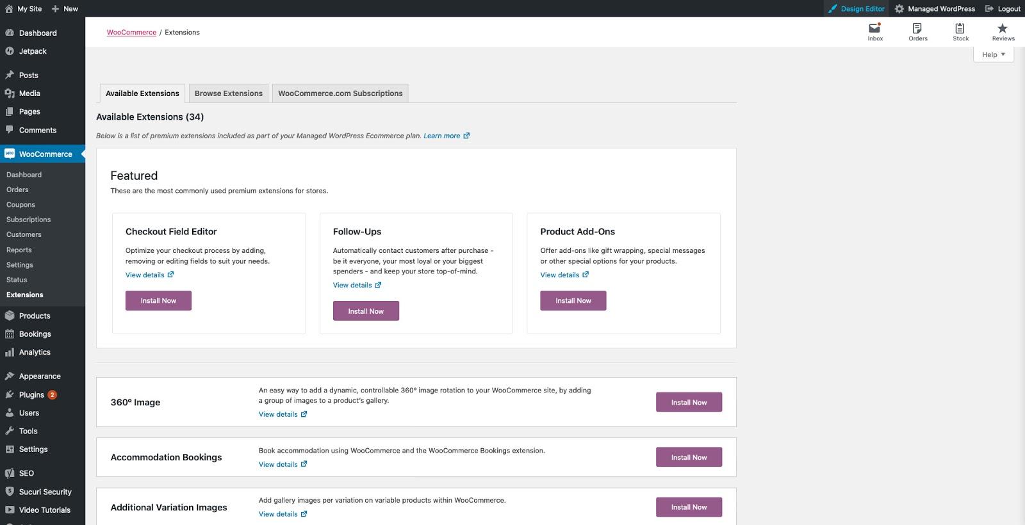Click the Bookings calendar icon

pyautogui.click(x=10, y=334)
